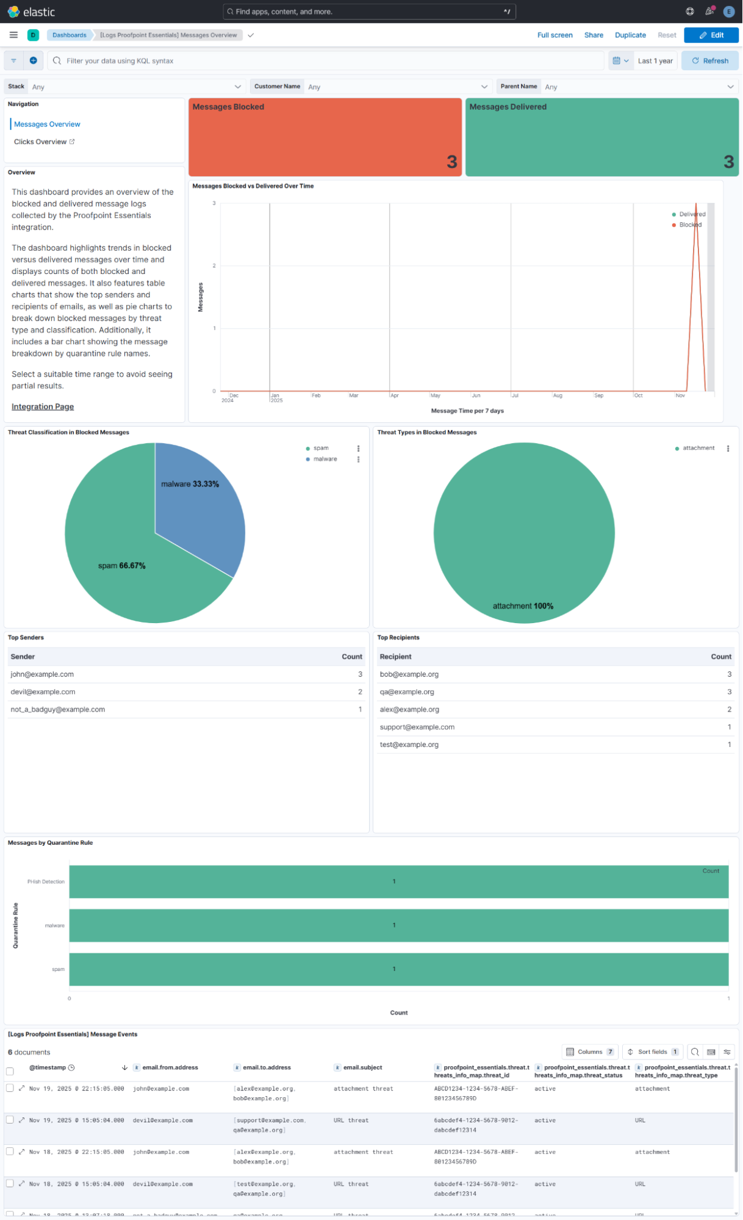Focus the Find apps search field
The image size is (743, 1220).
click(x=370, y=12)
